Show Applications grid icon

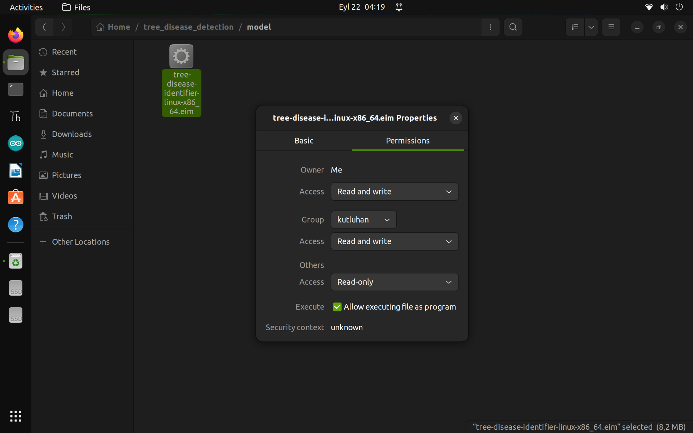tap(16, 416)
